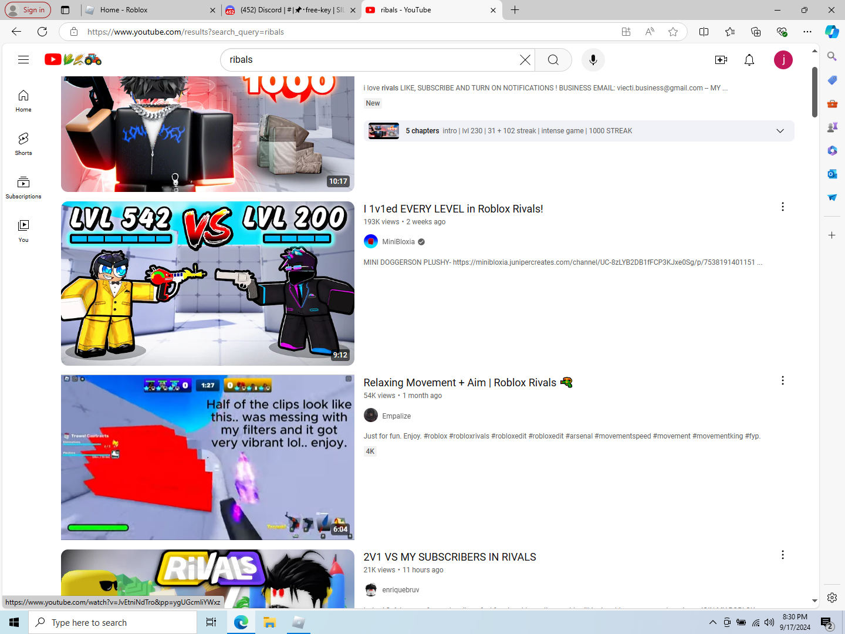Open the Edge sidebar search icon
Image resolution: width=845 pixels, height=634 pixels.
coord(832,56)
